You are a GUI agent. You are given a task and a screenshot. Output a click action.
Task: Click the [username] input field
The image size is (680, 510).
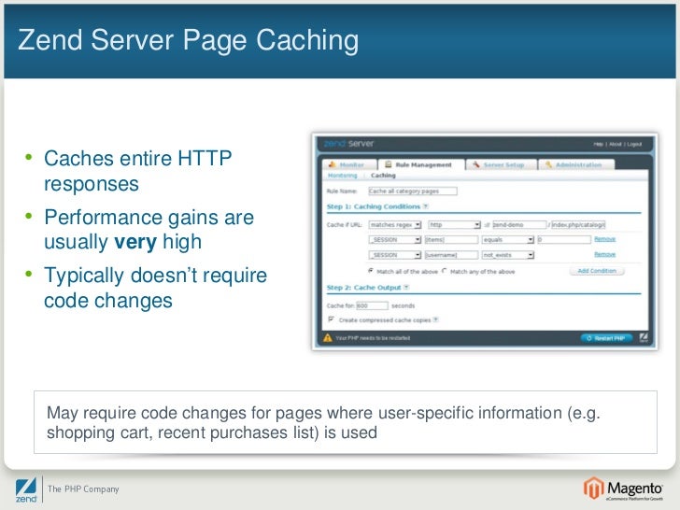pyautogui.click(x=451, y=255)
